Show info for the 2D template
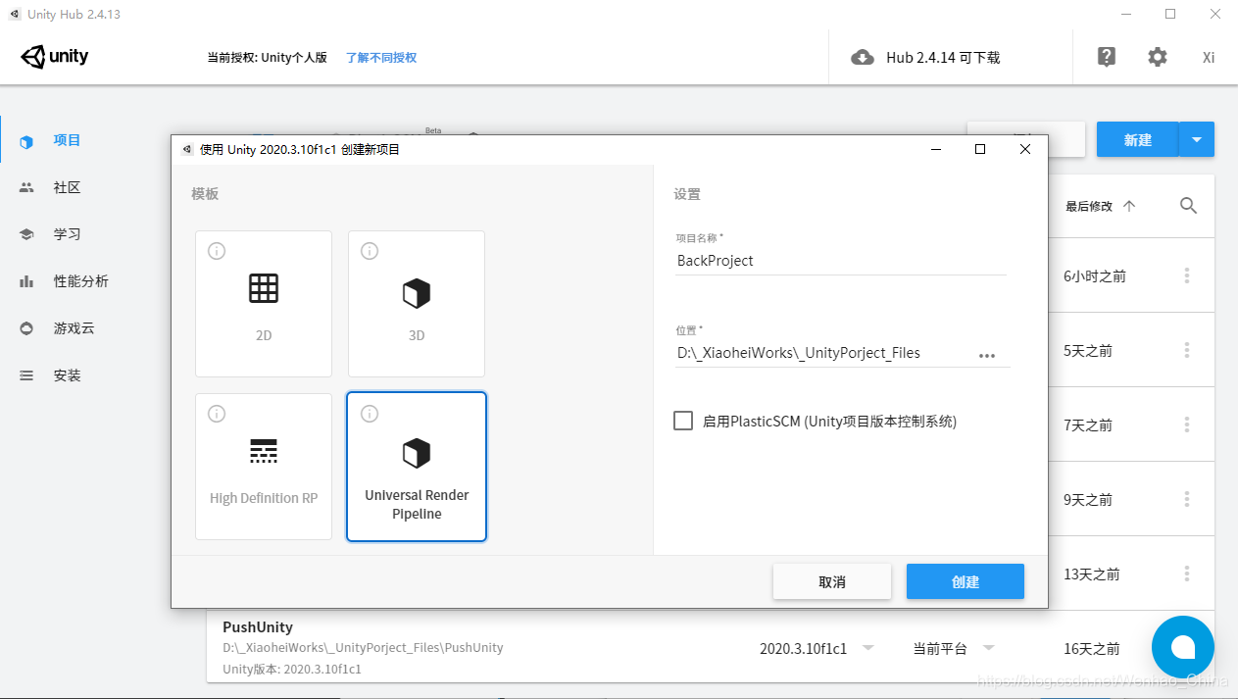Viewport: 1238px width, 699px height. [x=217, y=252]
